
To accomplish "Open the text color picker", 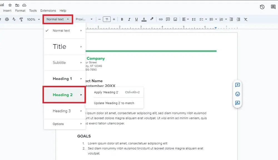I will point(144,19).
